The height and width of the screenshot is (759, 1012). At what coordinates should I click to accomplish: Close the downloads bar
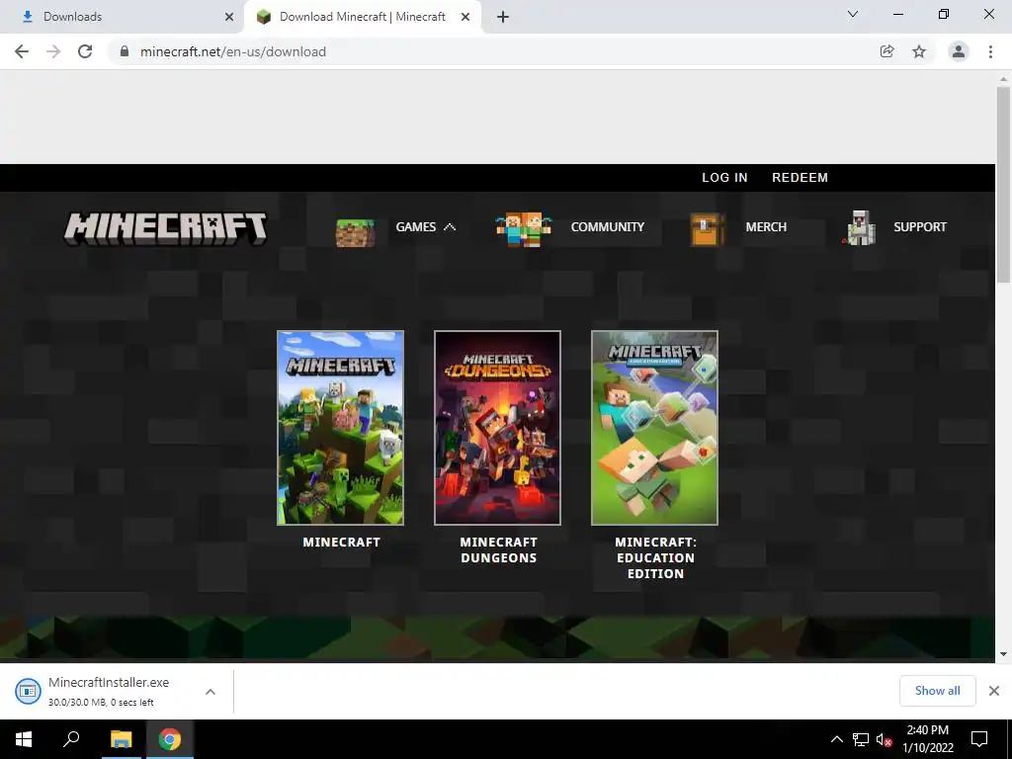coord(994,691)
